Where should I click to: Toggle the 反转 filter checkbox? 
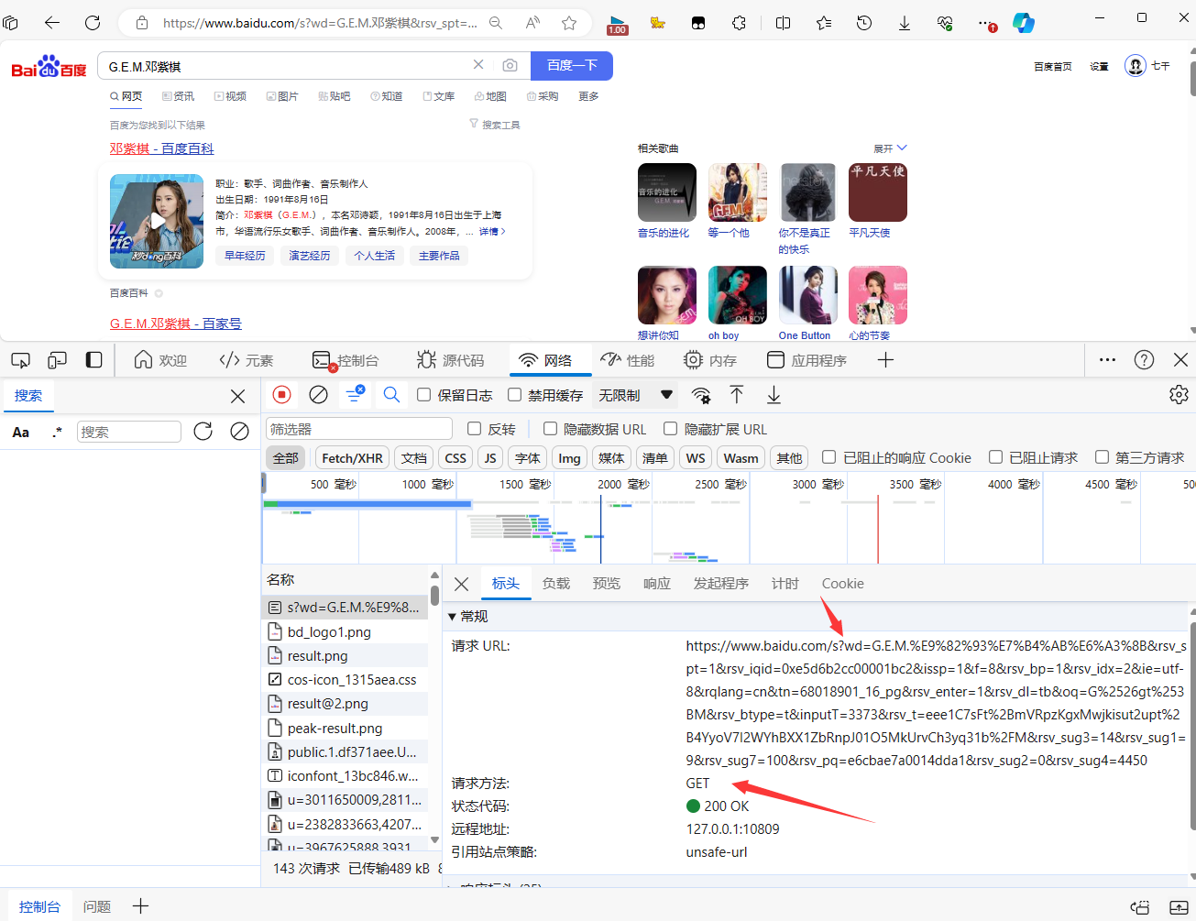(475, 429)
